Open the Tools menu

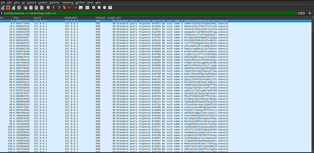click(90, 2)
